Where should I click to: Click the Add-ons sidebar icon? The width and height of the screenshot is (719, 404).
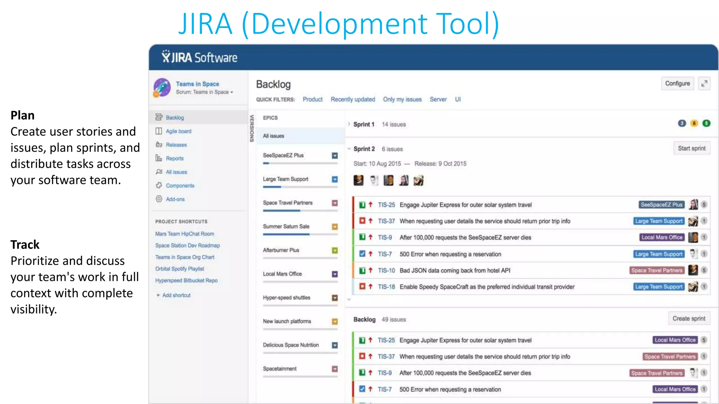point(159,199)
